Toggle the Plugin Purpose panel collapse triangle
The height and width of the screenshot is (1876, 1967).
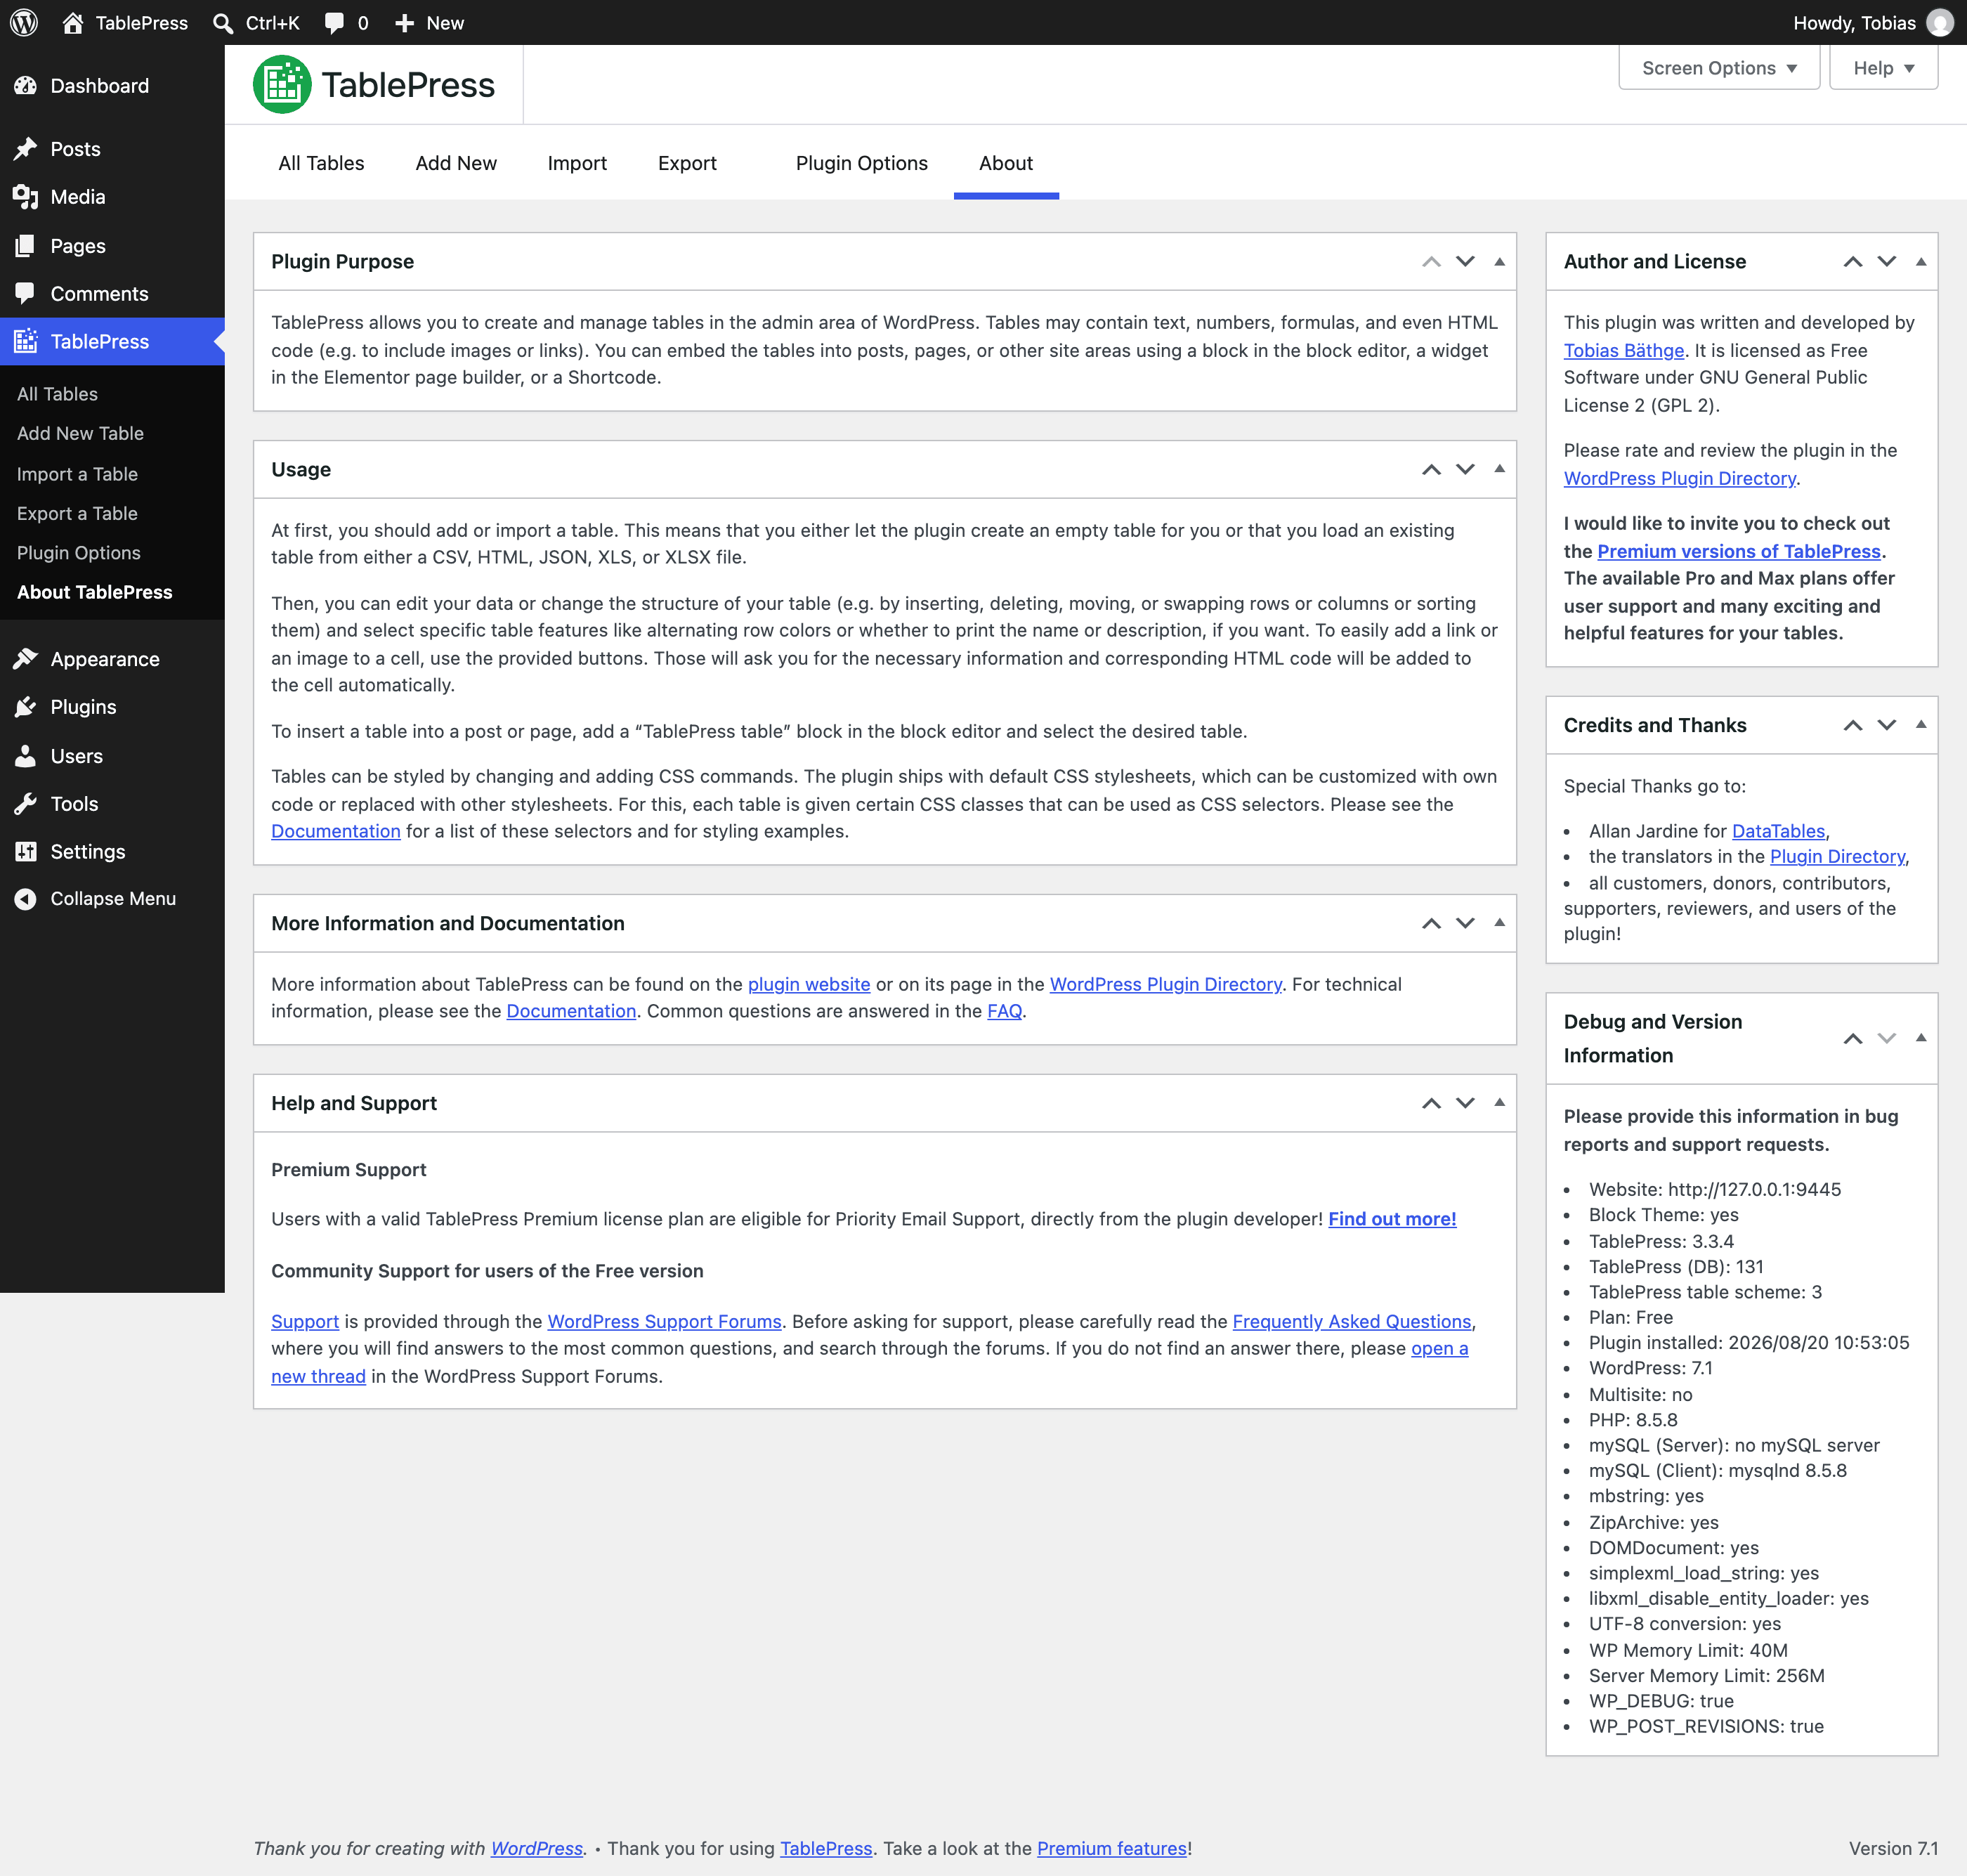[1499, 262]
